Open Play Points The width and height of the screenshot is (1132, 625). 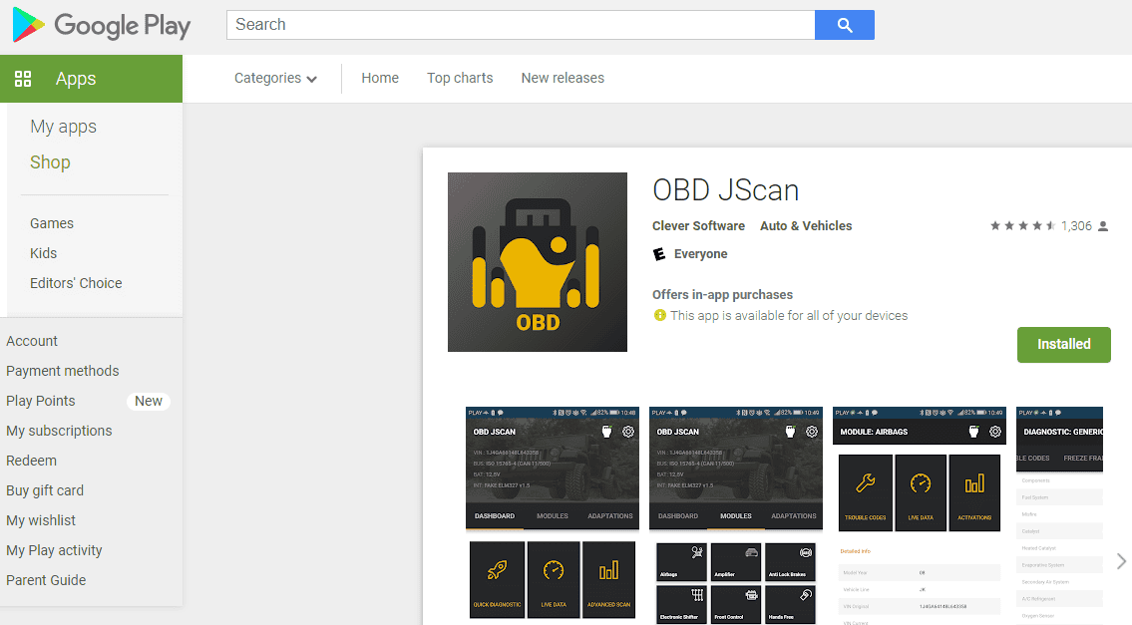pos(41,402)
